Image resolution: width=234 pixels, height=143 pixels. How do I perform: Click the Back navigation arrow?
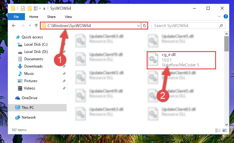pos(14,26)
